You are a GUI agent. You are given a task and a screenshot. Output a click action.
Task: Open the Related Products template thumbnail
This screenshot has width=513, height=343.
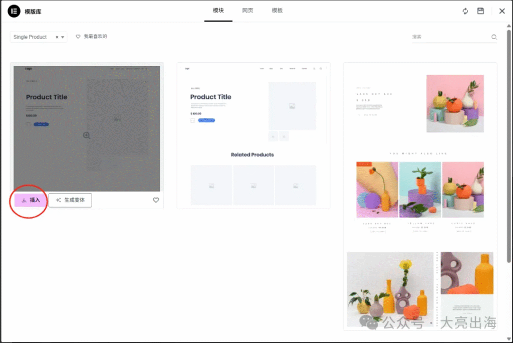pos(253,135)
